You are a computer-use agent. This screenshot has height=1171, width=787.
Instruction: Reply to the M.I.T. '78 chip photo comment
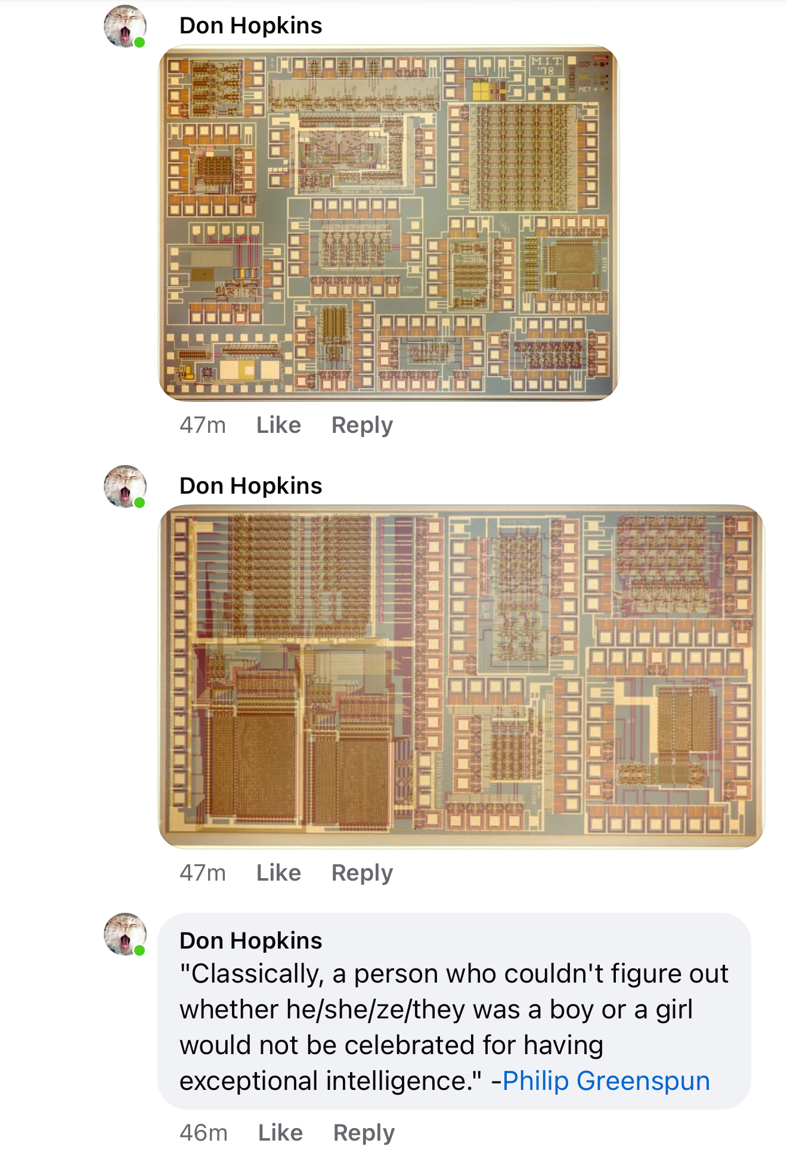(362, 426)
